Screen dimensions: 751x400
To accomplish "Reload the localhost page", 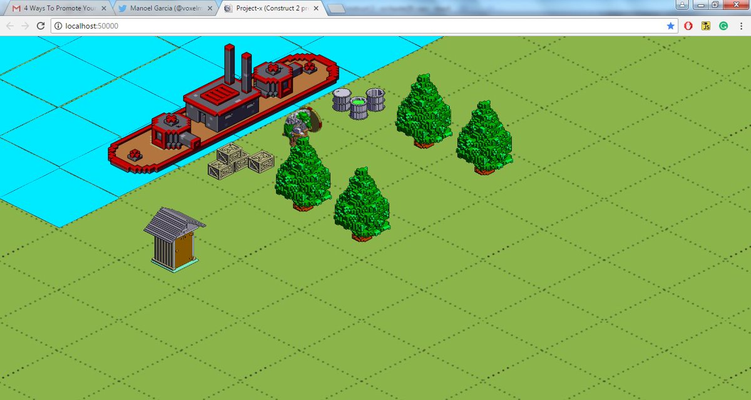I will point(41,26).
